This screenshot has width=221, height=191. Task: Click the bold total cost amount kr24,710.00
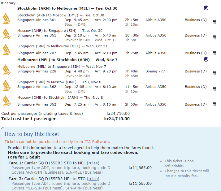click(x=117, y=119)
